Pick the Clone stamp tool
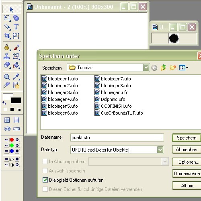The height and width of the screenshot is (201, 201). pyautogui.click(x=6, y=56)
